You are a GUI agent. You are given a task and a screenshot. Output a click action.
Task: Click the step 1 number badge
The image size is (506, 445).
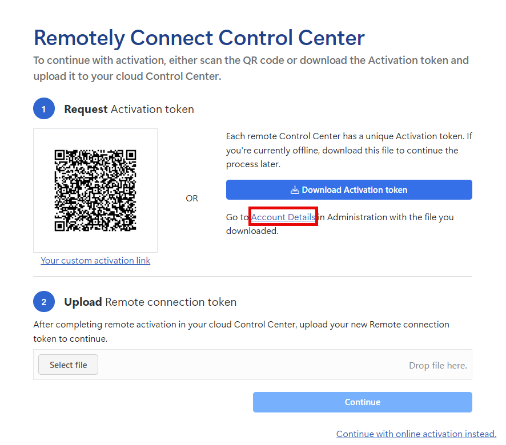pos(44,109)
